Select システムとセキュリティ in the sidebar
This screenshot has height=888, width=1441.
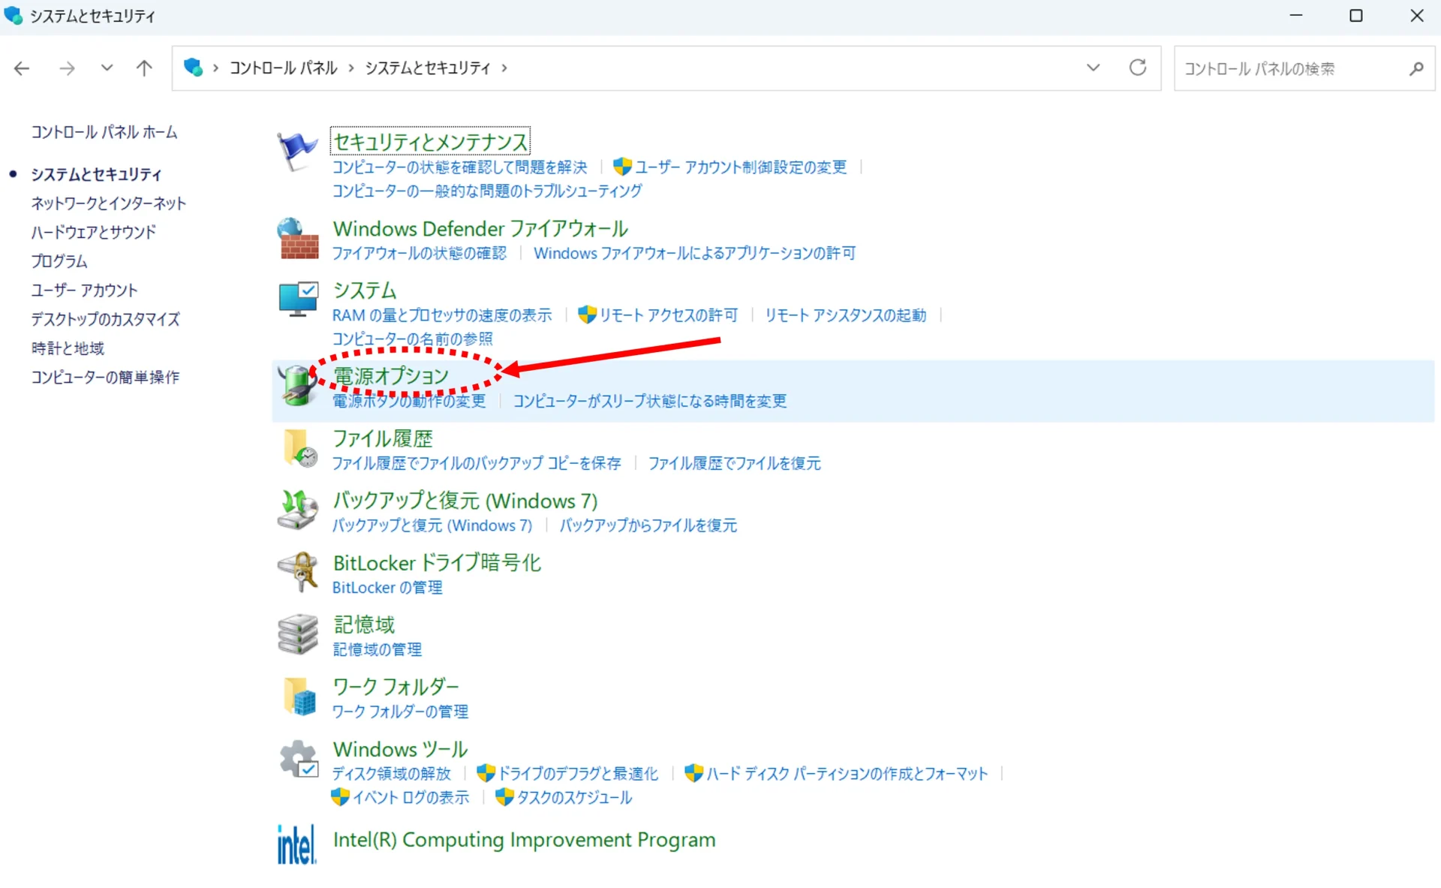96,174
